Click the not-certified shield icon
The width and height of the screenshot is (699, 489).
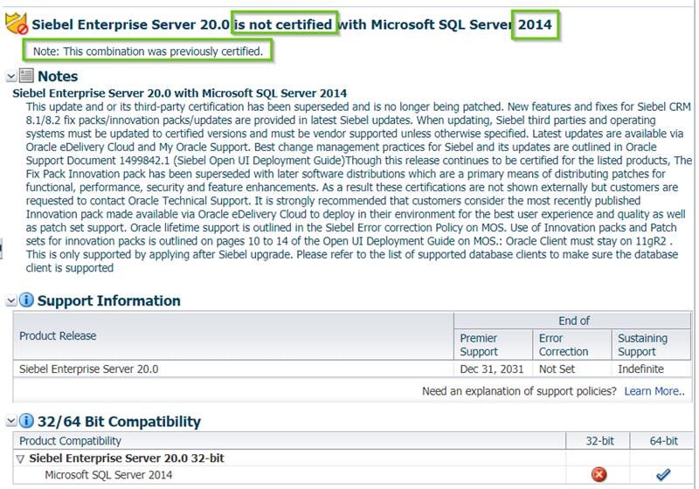pyautogui.click(x=17, y=24)
